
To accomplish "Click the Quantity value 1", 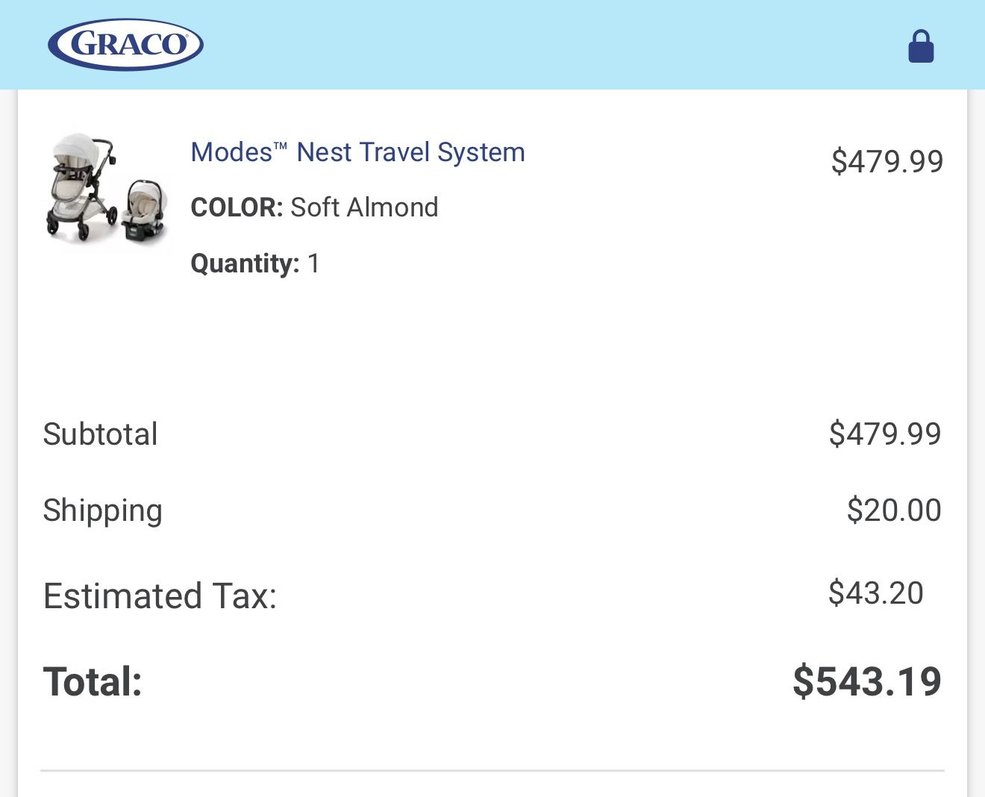I will point(313,263).
